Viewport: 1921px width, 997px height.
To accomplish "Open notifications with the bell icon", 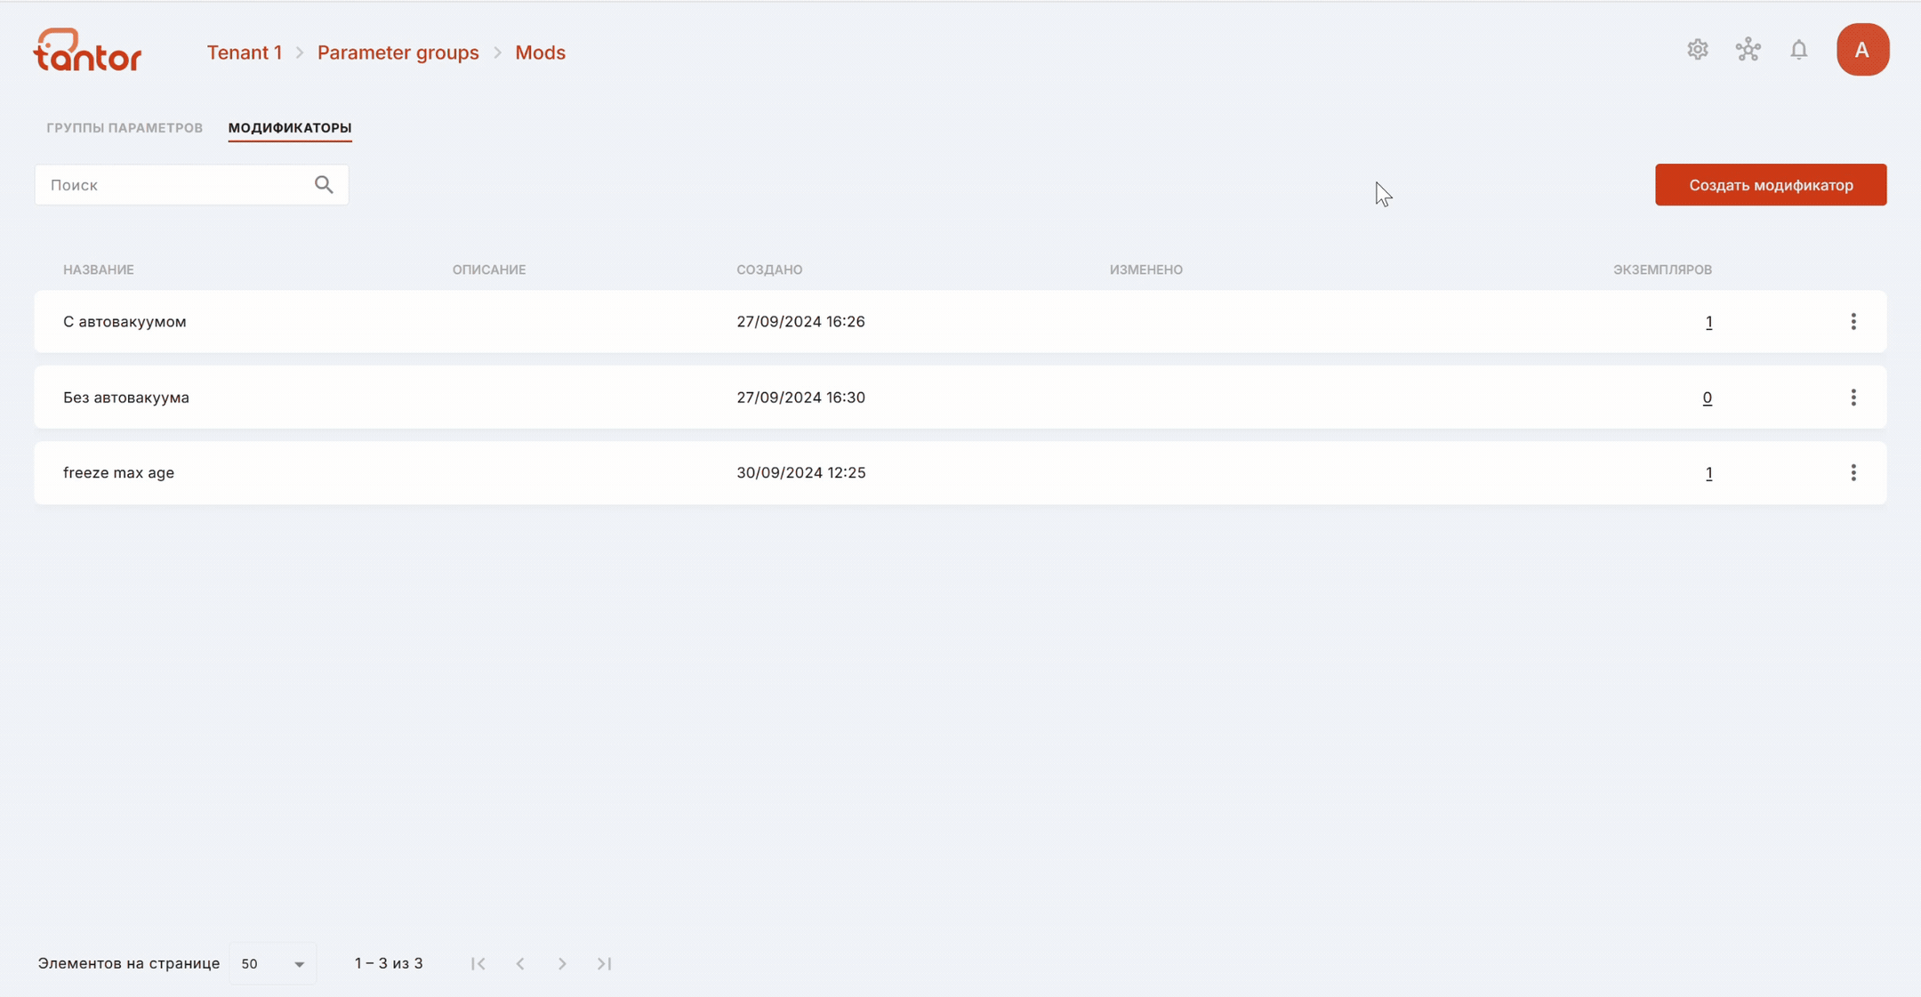I will click(1798, 50).
